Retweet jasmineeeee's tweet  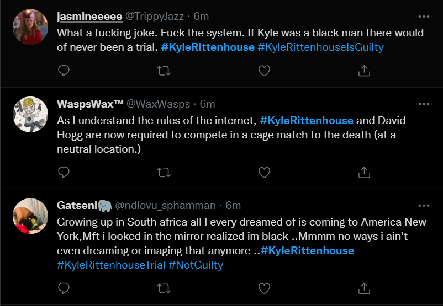(x=164, y=71)
